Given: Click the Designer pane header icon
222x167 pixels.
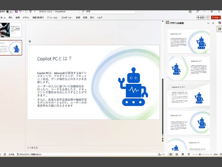Looking at the screenshot, I should 168,22.
